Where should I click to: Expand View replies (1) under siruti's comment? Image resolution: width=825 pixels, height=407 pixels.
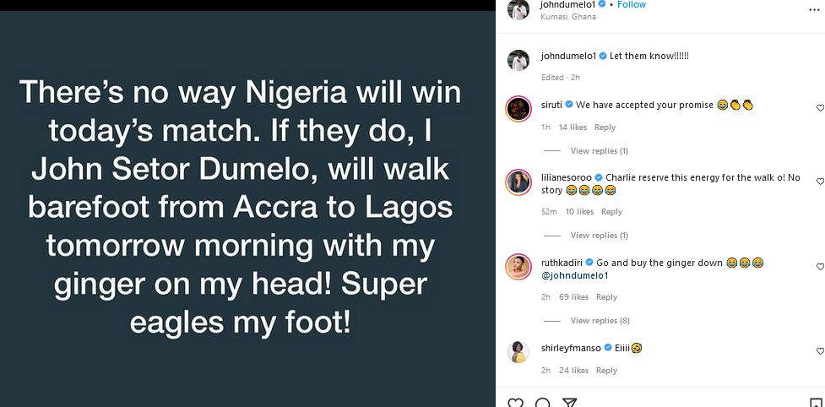pyautogui.click(x=599, y=151)
